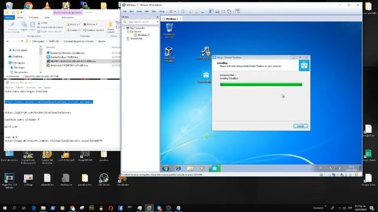
Task: Open the Edit menu in VMware Workstation
Action: tap(132, 11)
